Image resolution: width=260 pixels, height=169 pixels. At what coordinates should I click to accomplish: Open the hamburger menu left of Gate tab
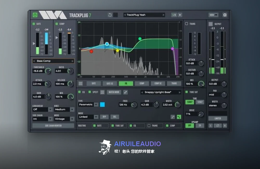[81, 83]
